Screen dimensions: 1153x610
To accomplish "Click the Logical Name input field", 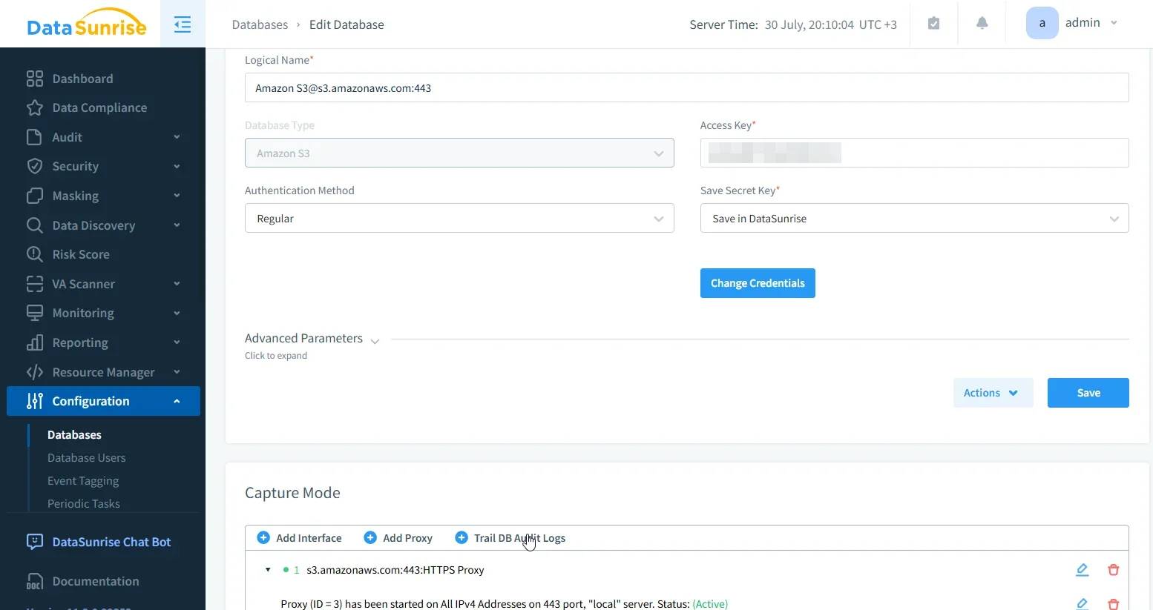I will pos(686,87).
